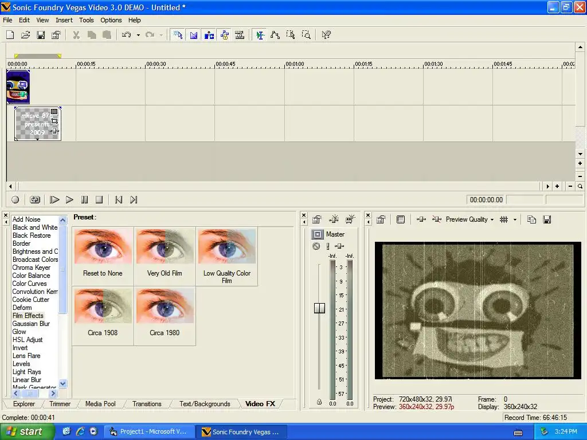The width and height of the screenshot is (587, 440).
Task: Open the File menu
Action: click(x=7, y=20)
